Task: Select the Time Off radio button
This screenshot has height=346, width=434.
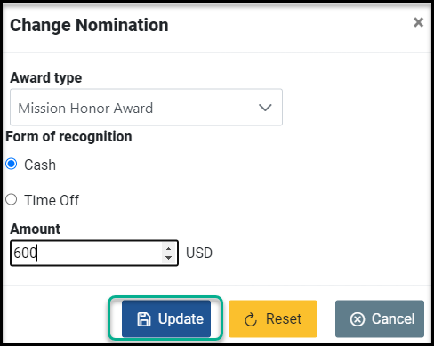Action: [x=12, y=199]
